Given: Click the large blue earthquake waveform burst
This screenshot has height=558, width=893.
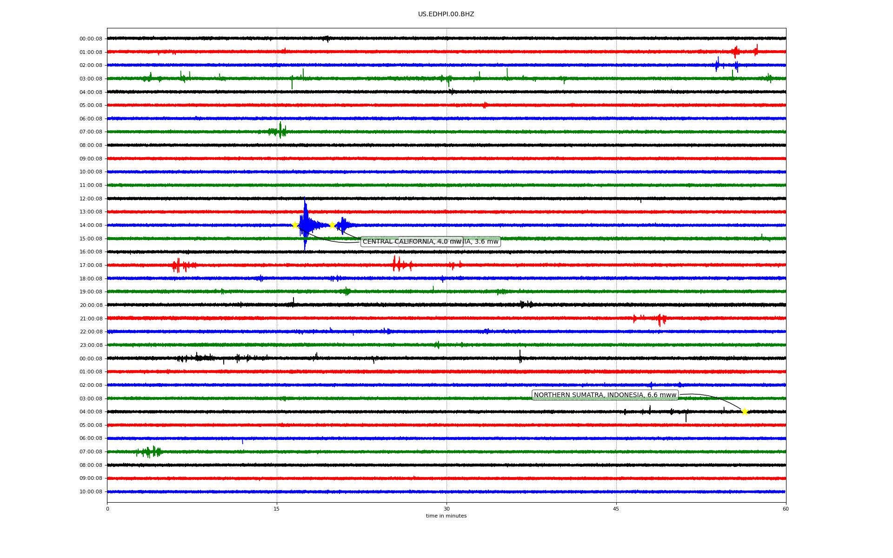Looking at the screenshot, I should [x=306, y=225].
